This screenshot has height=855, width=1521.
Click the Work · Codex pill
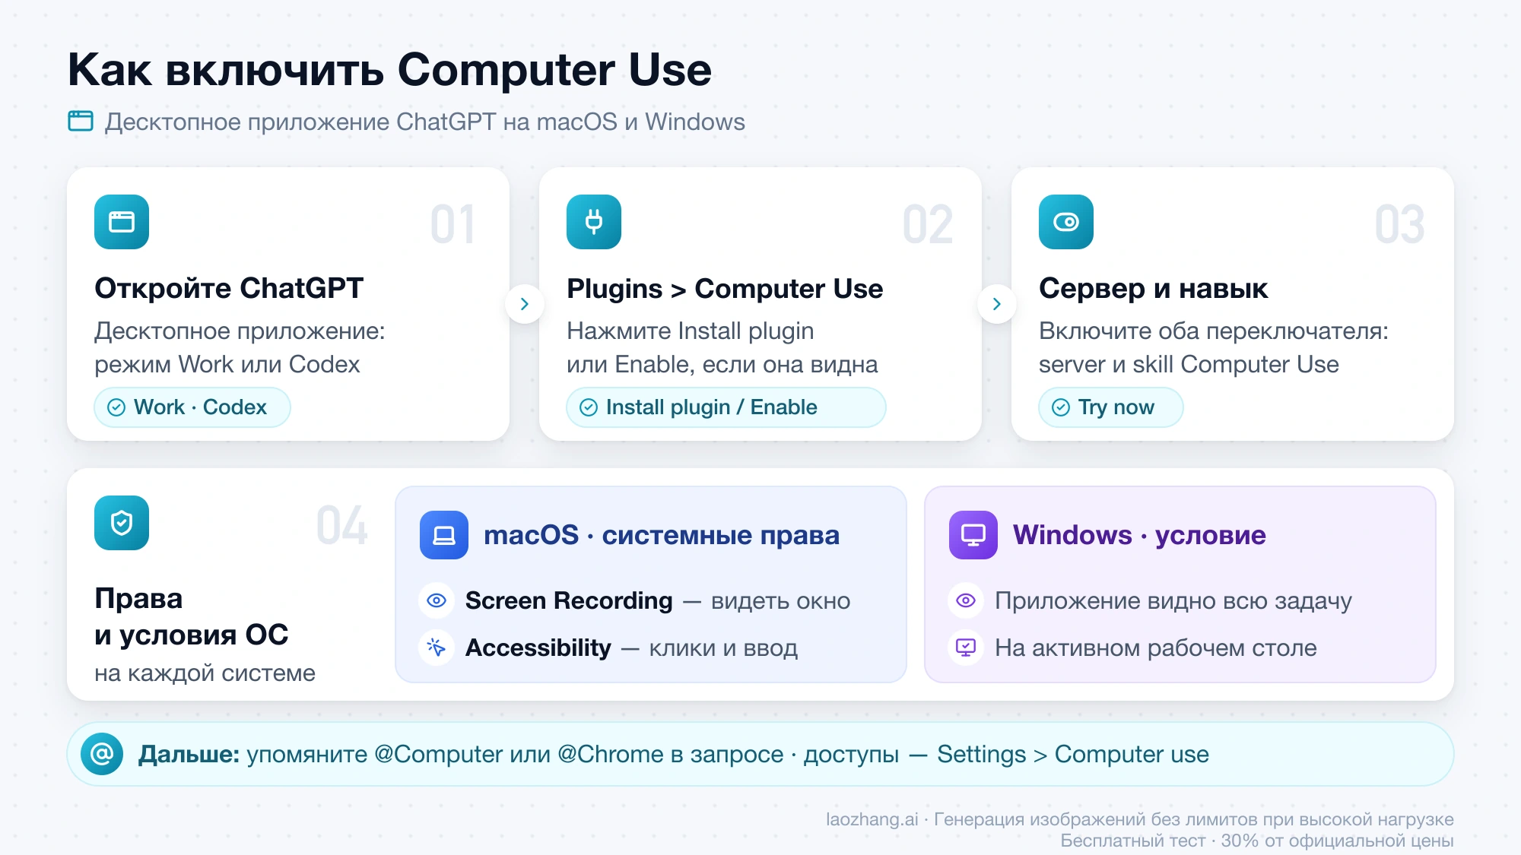pos(192,407)
